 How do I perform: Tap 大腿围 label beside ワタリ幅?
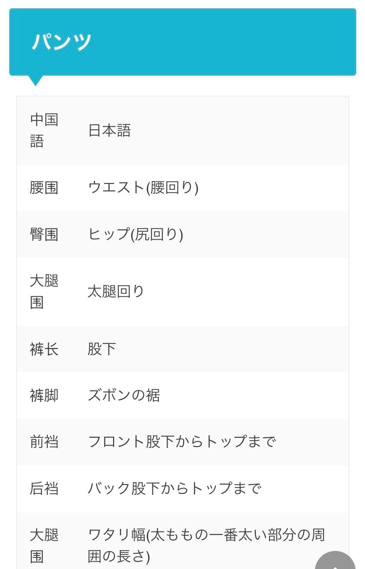point(44,546)
